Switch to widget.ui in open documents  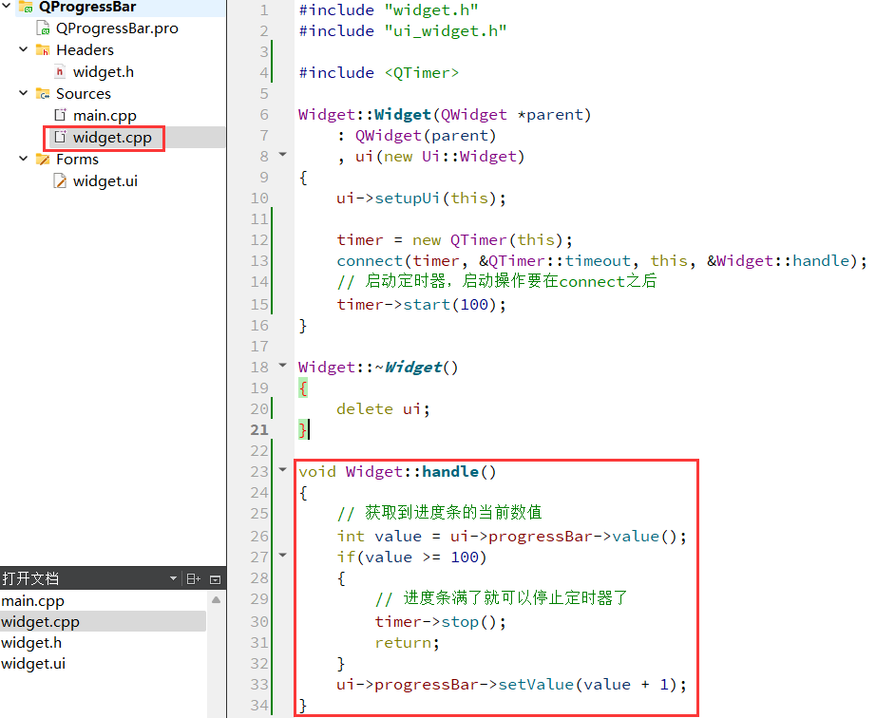click(33, 663)
